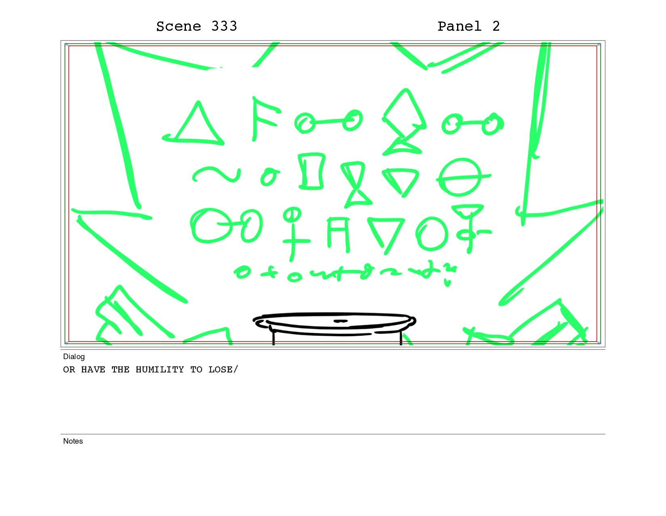Select the Dialog label
The width and height of the screenshot is (666, 516).
(74, 356)
